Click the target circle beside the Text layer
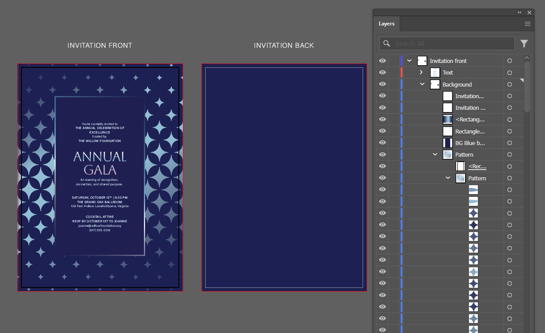545x333 pixels. (x=509, y=72)
